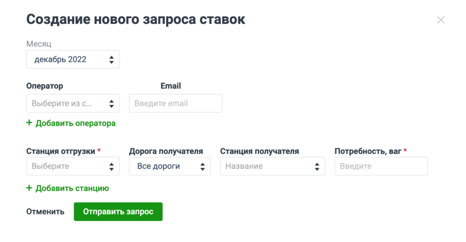
Task: Click the plus icon beside Добавить станцию
Action: tap(29, 188)
